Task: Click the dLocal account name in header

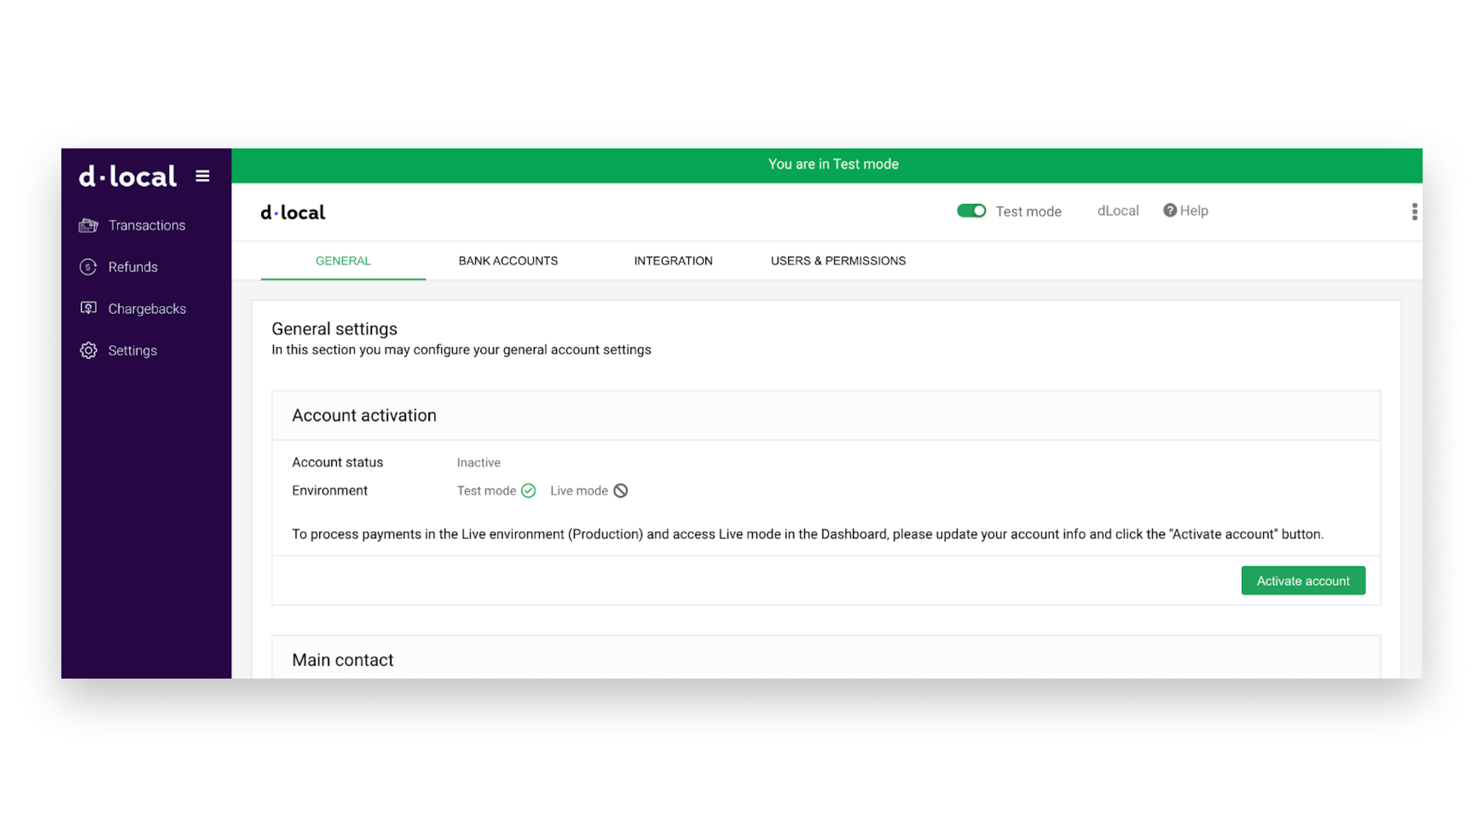Action: pyautogui.click(x=1118, y=211)
